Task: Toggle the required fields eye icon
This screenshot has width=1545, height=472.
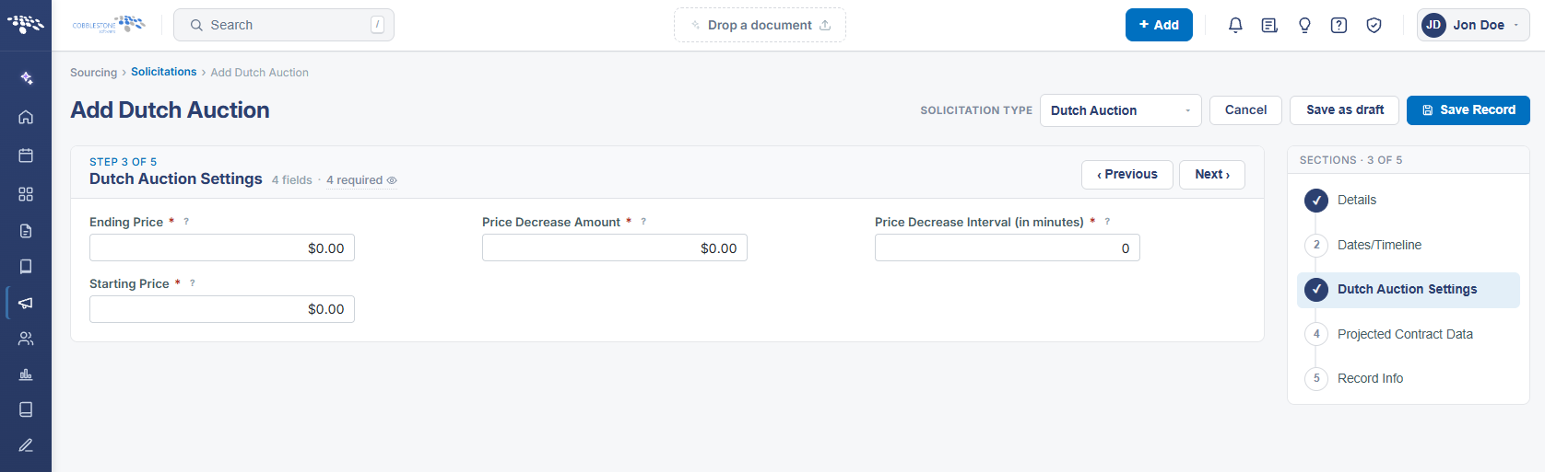Action: click(x=392, y=180)
